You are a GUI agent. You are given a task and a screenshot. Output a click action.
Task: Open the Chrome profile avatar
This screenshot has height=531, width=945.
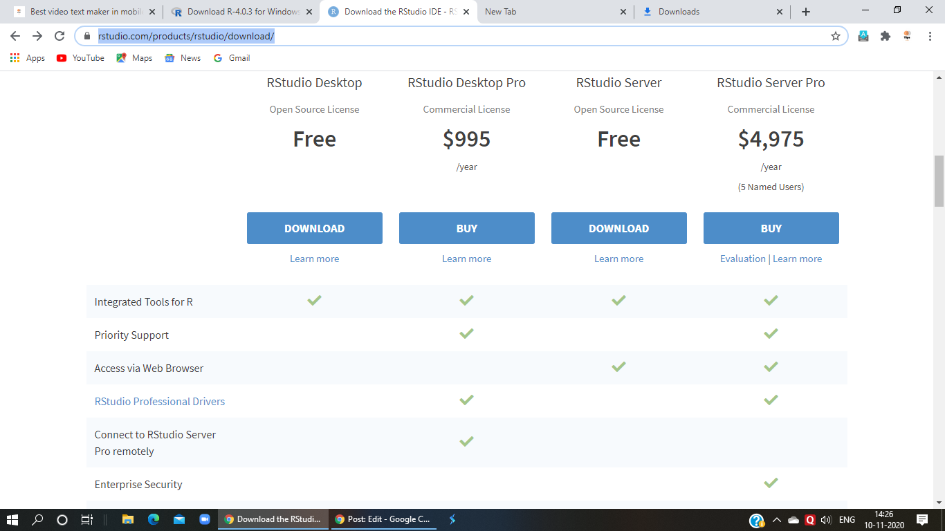pos(907,36)
